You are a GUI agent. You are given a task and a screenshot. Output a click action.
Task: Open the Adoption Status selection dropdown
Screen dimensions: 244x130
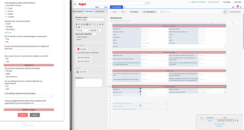(x=212, y=89)
